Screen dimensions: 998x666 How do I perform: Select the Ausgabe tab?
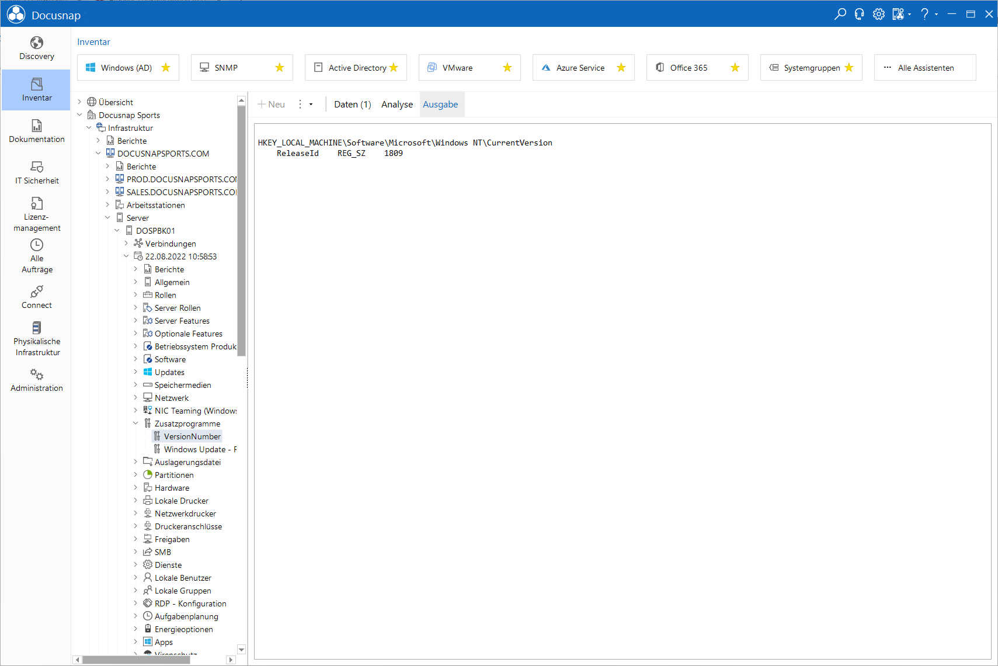click(441, 105)
